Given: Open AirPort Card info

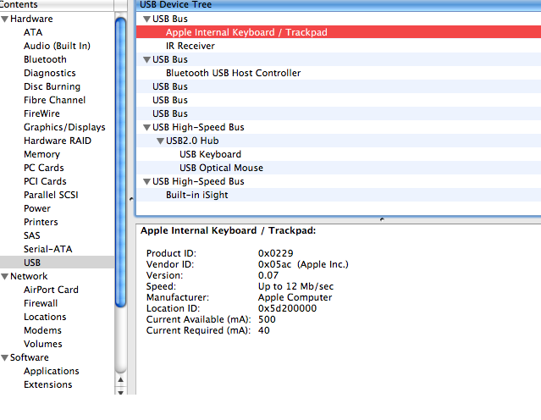Looking at the screenshot, I should tap(51, 290).
